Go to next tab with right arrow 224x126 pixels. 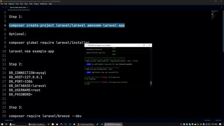(6, 7)
